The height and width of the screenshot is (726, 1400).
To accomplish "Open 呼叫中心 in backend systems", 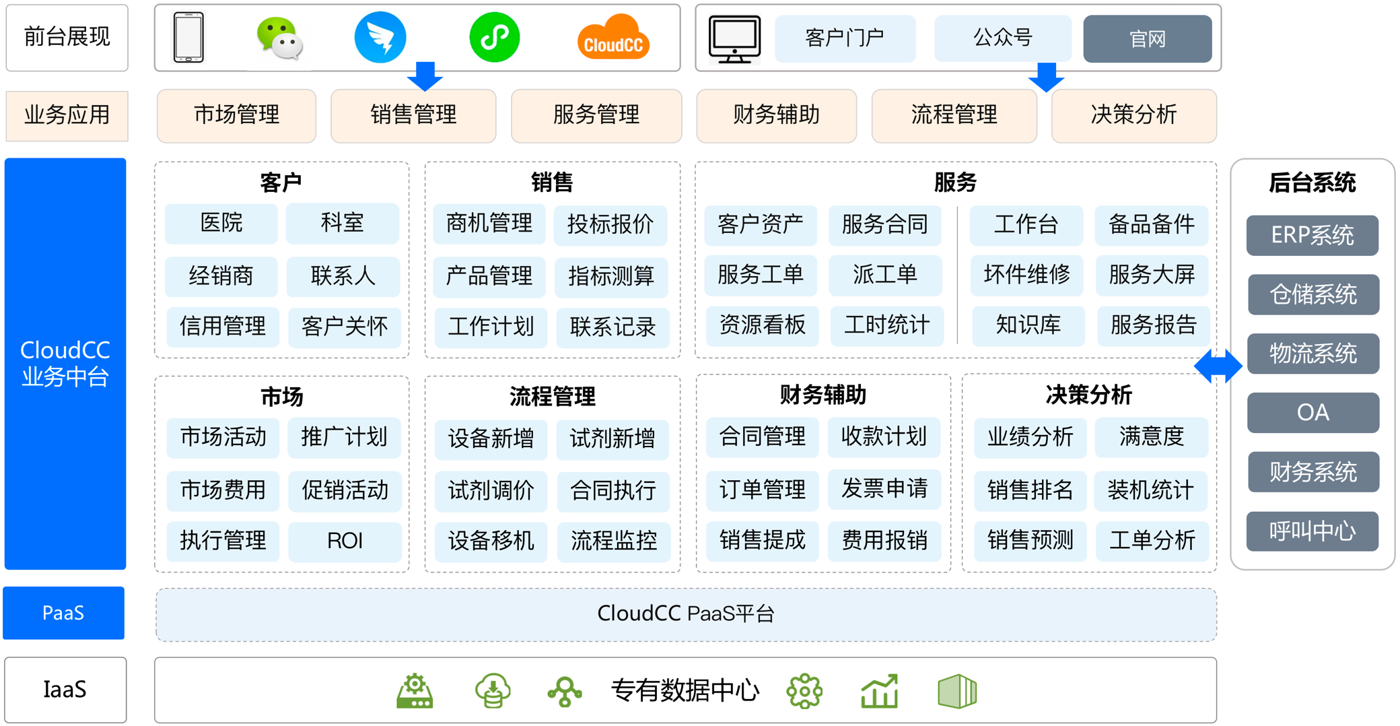I will [x=1312, y=531].
